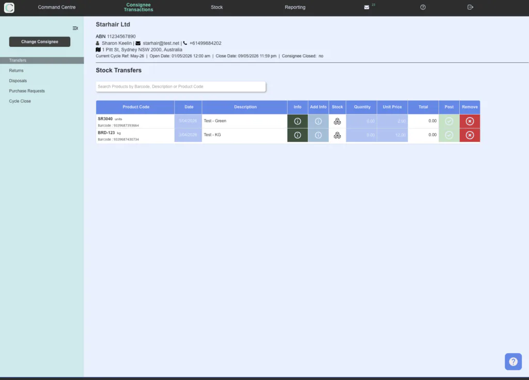Click the app logo in the top bar
This screenshot has width=529, height=380.
[x=9, y=7]
